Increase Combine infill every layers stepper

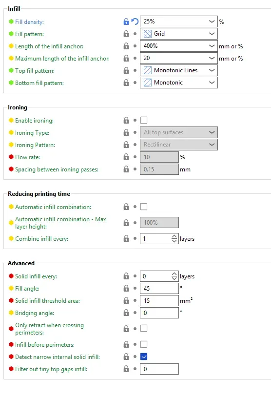[x=174, y=236]
